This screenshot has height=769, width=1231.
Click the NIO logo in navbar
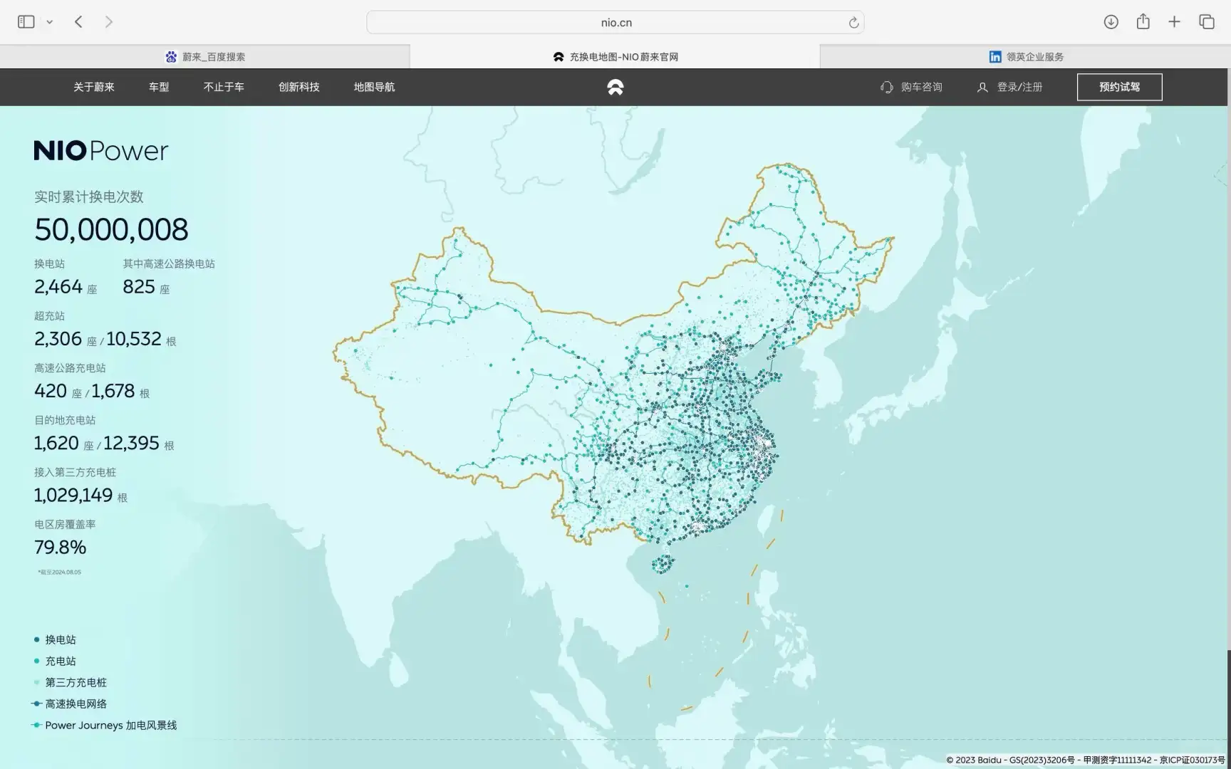pos(615,87)
